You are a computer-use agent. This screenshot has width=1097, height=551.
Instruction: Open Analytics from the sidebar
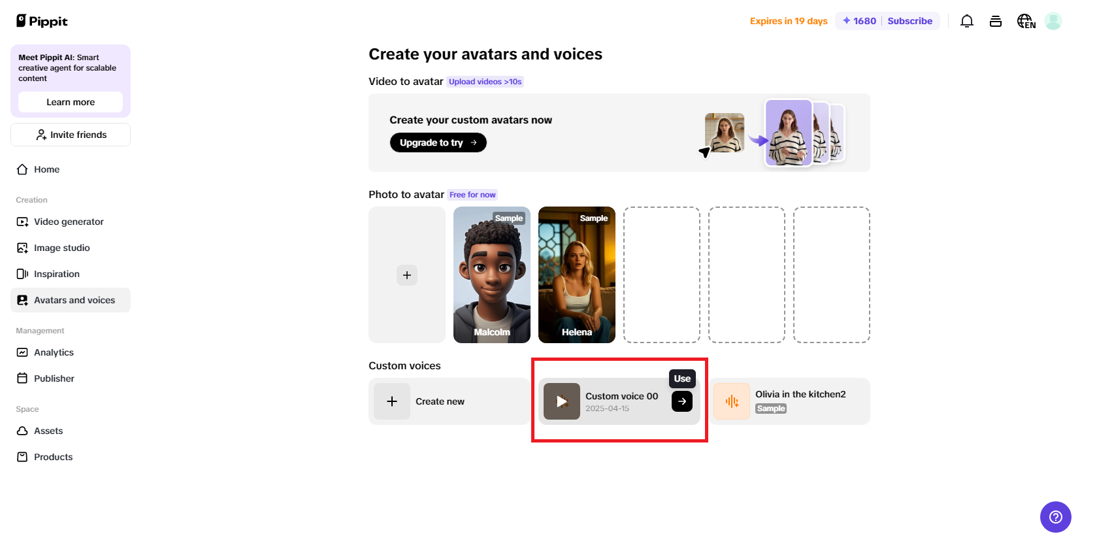[71, 352]
